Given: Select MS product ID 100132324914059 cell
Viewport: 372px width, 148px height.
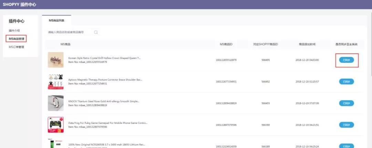Looking at the screenshot, I should (226, 147).
